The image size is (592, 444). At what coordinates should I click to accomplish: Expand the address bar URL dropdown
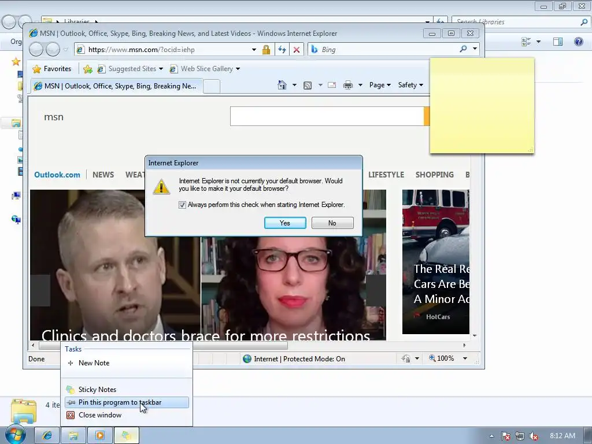coord(254,50)
